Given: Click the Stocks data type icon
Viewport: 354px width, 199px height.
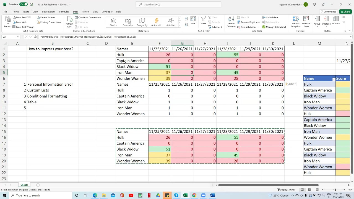Looking at the screenshot, I should (x=113, y=22).
